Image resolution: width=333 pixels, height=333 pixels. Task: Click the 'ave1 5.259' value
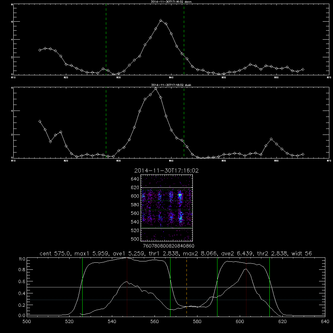(x=129, y=253)
